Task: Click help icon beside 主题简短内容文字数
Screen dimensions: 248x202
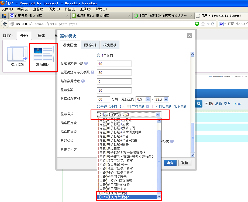Action: tap(92, 72)
